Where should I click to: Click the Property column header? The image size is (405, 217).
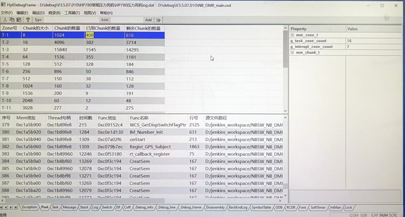(x=317, y=29)
